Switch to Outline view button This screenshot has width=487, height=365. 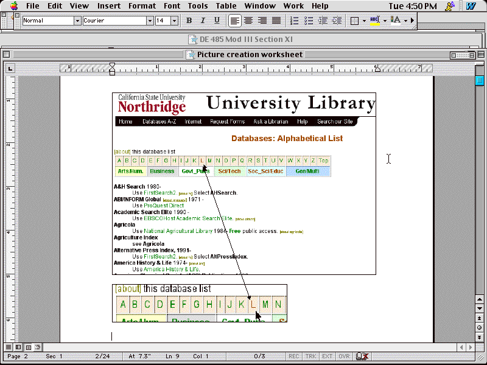coord(38,347)
